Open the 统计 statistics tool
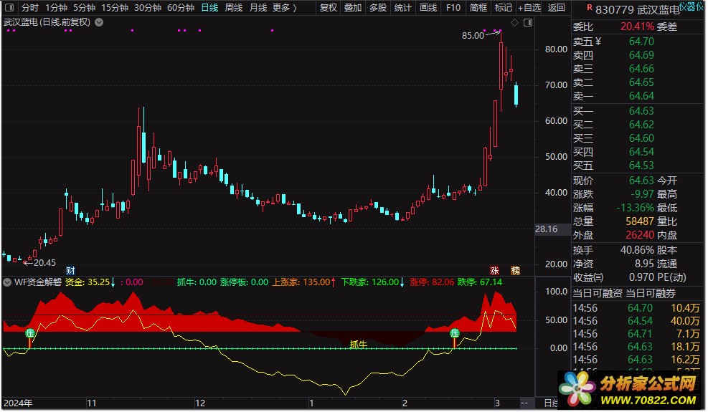The image size is (708, 412). click(x=402, y=8)
